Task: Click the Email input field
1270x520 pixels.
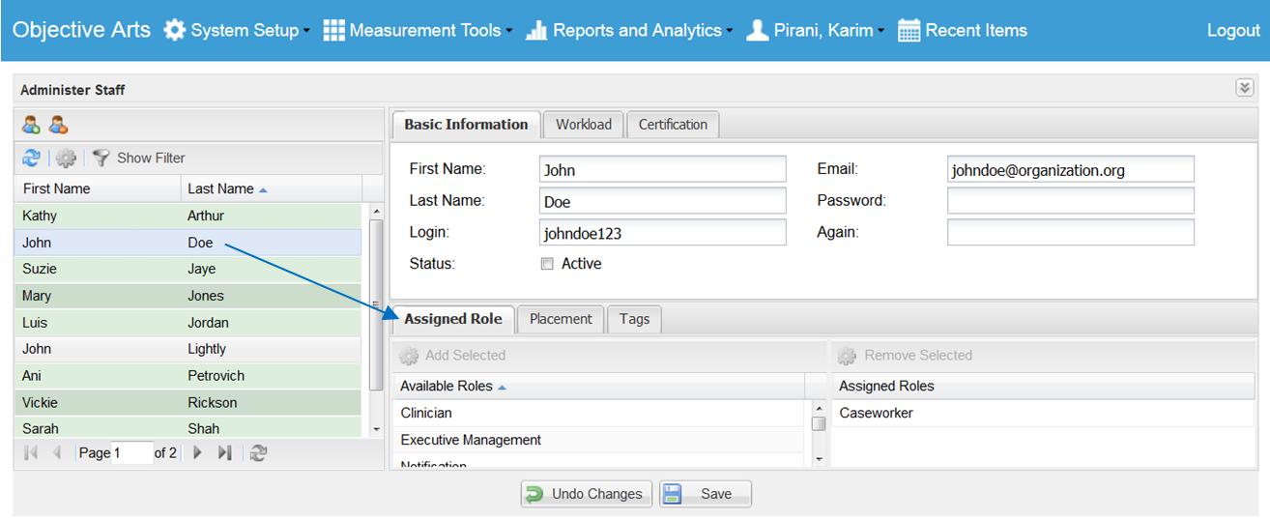Action: click(x=1070, y=170)
